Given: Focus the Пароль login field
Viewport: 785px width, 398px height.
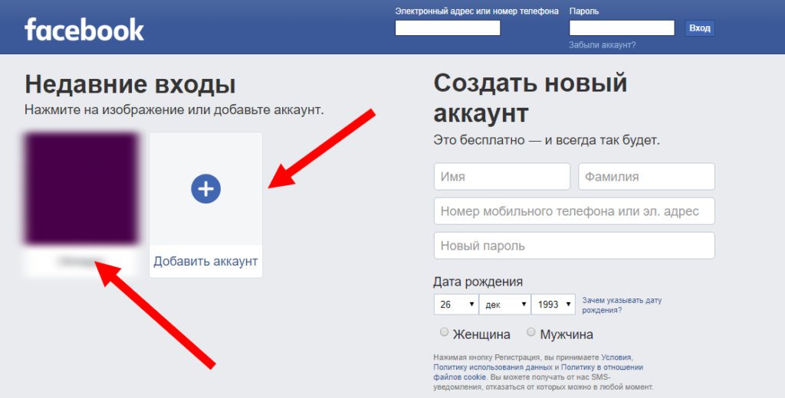Looking at the screenshot, I should tap(622, 28).
